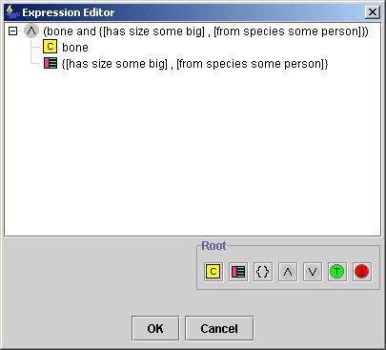Click the restriction icon beside the has size row
The width and height of the screenshot is (386, 350).
click(x=51, y=63)
